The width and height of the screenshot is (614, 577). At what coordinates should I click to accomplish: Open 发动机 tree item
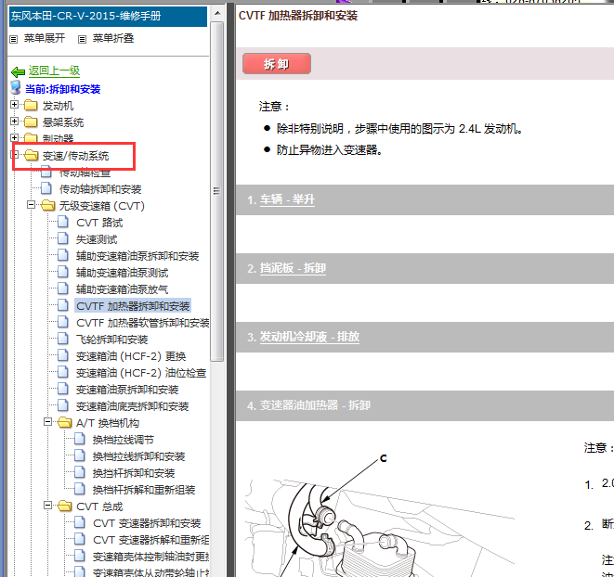click(58, 106)
